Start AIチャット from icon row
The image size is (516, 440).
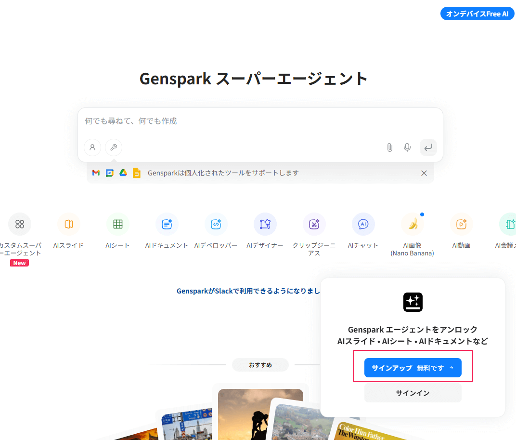[363, 224]
